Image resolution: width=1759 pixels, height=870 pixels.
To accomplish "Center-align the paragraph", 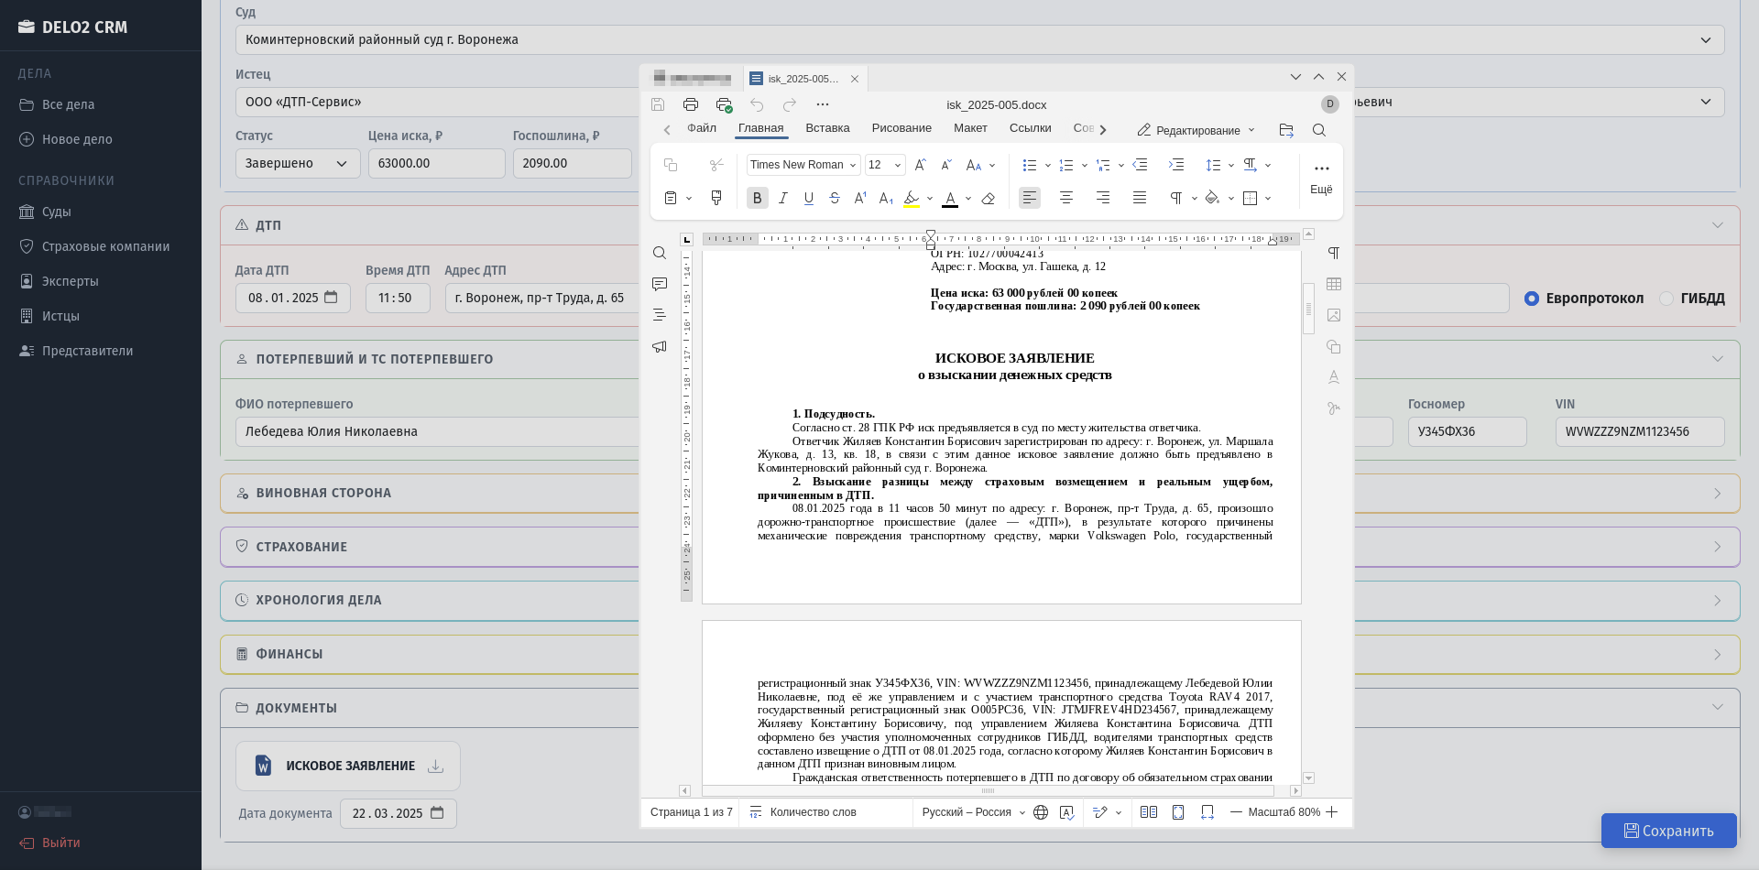I will click(1066, 198).
